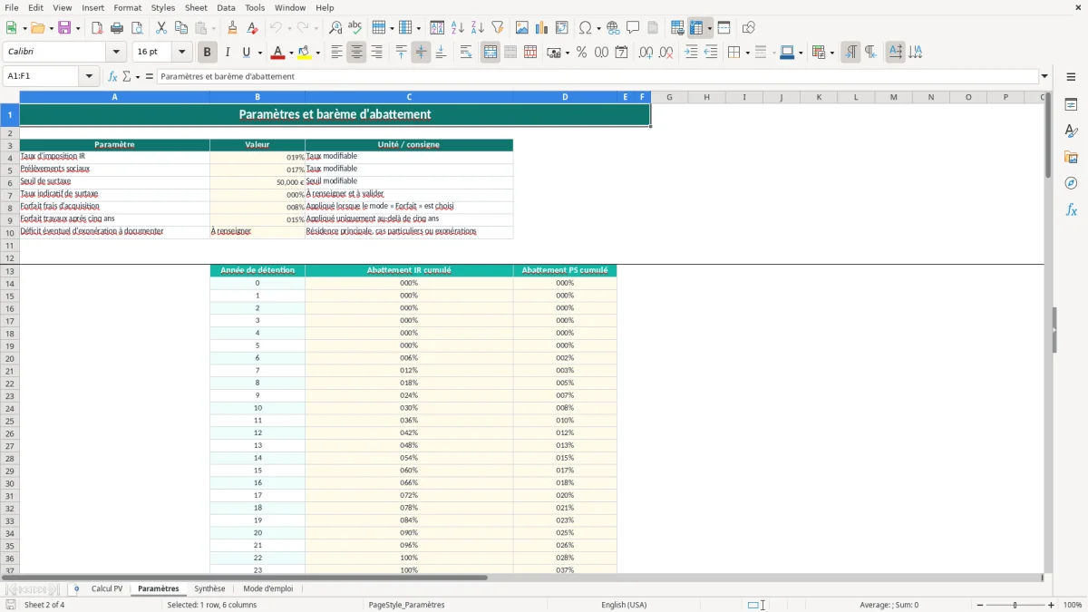Click the AutoFilter funnel icon
1088x612 pixels.
[498, 28]
